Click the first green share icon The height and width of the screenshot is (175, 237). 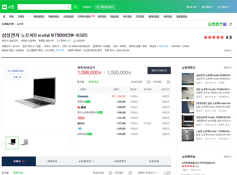pos(209,24)
